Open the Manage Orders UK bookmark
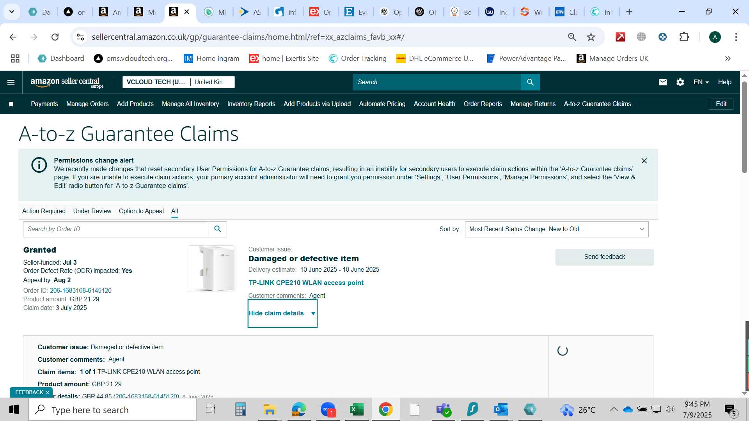This screenshot has height=421, width=749. pyautogui.click(x=612, y=58)
